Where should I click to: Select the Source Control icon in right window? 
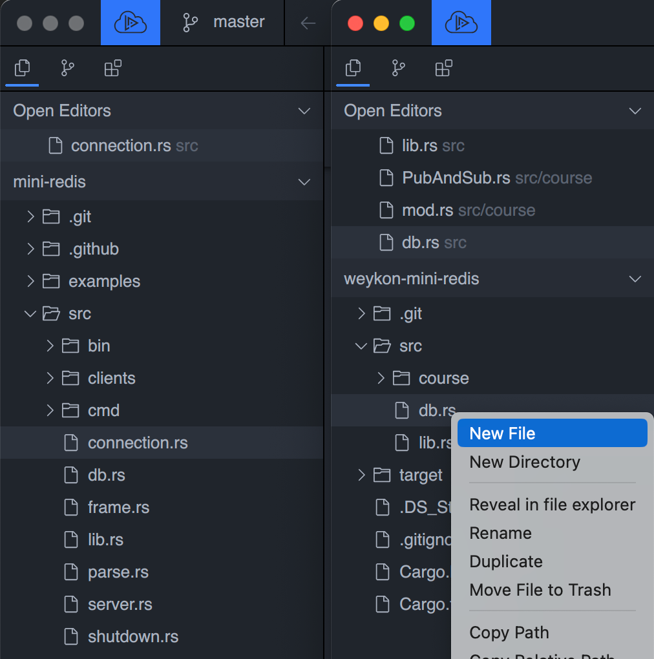pyautogui.click(x=398, y=68)
